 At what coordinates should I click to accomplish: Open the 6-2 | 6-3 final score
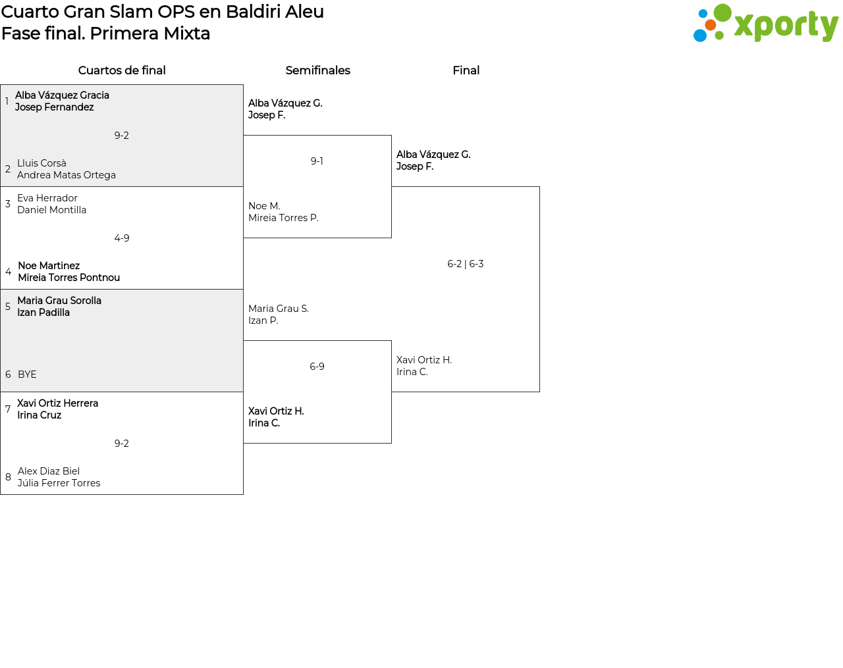pyautogui.click(x=465, y=264)
